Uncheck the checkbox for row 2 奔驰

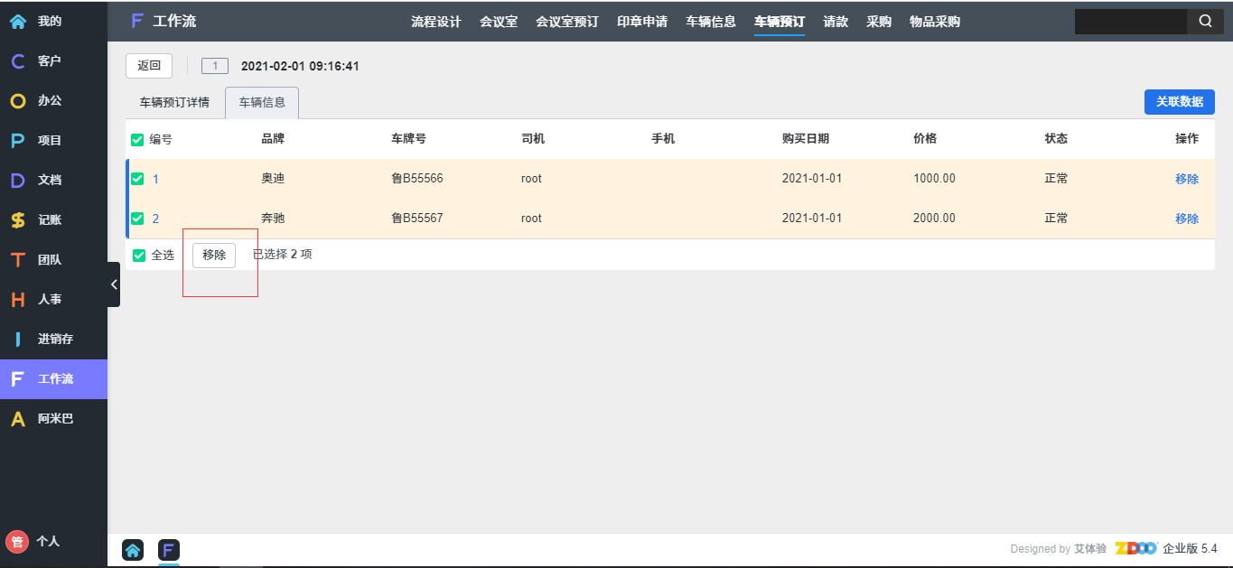(x=137, y=219)
